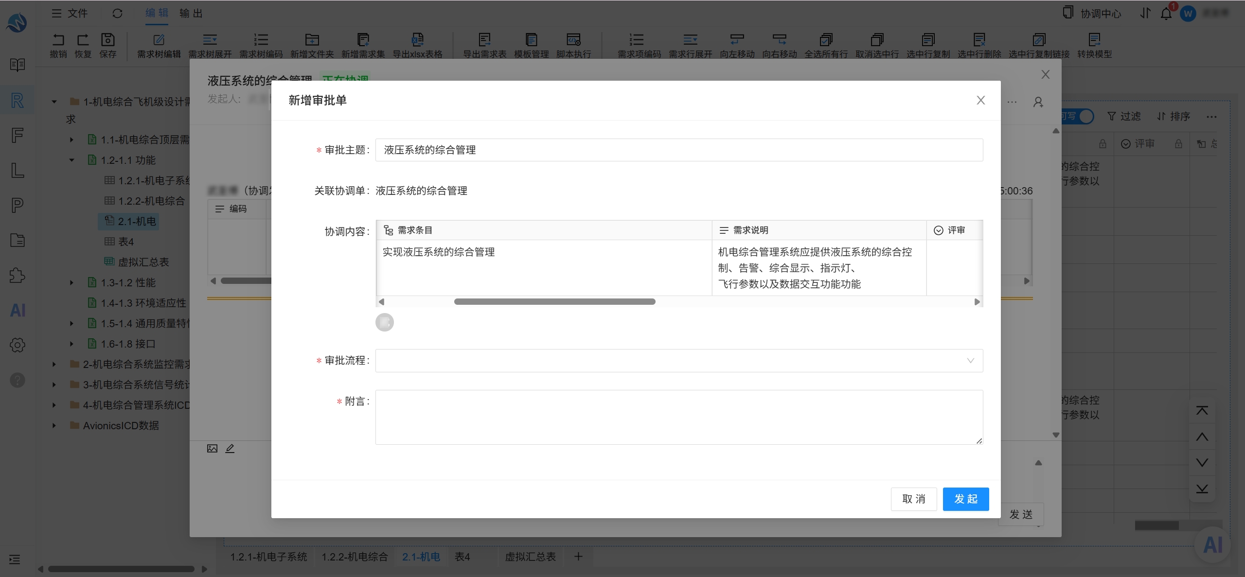
Task: Open the 审批流程 dropdown
Action: 679,361
